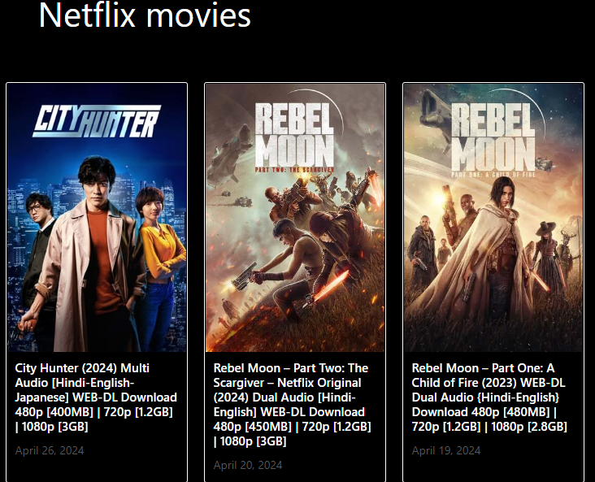Screen dimensions: 595x482
Task: Click the man in trench coat on City Hunter poster
Action: point(93,254)
